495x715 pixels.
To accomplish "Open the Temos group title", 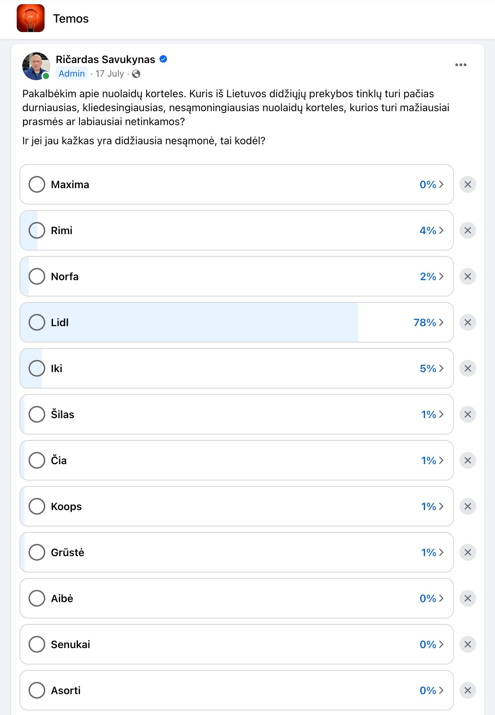I will click(x=71, y=18).
